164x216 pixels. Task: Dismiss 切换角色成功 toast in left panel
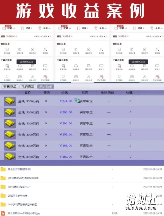[x=26, y=62]
